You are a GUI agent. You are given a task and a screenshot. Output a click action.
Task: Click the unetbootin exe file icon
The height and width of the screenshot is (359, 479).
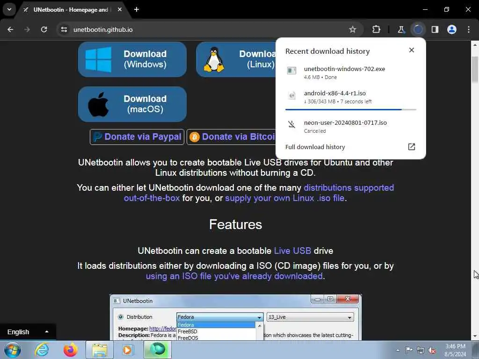pyautogui.click(x=292, y=71)
